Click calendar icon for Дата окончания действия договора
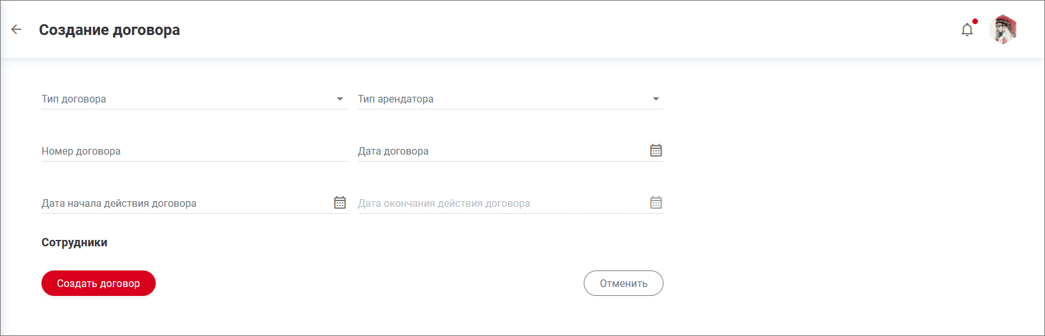Image resolution: width=1045 pixels, height=336 pixels. pyautogui.click(x=656, y=203)
